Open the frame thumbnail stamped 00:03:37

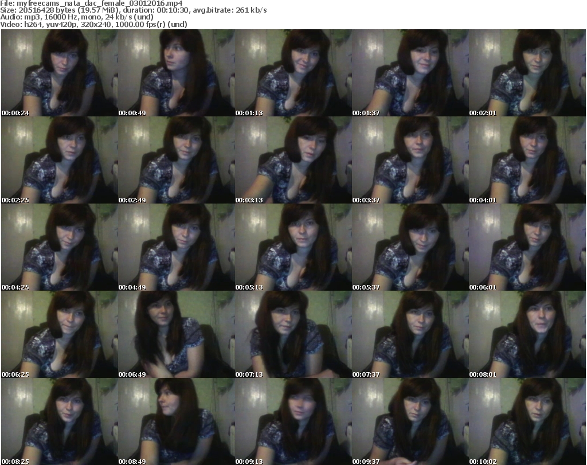(x=410, y=160)
